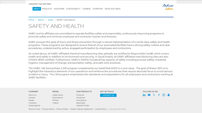202x113 pixels.
Task: Open Modern Slavery Statement link
Action: pos(82,109)
